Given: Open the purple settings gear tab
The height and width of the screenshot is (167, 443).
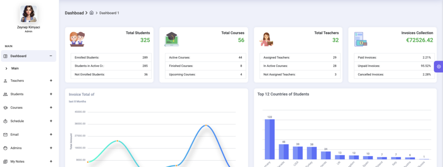Looking at the screenshot, I should (x=439, y=67).
